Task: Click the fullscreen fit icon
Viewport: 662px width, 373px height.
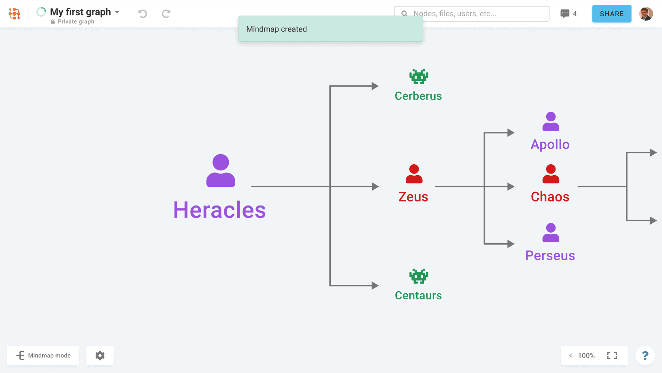Action: point(612,356)
